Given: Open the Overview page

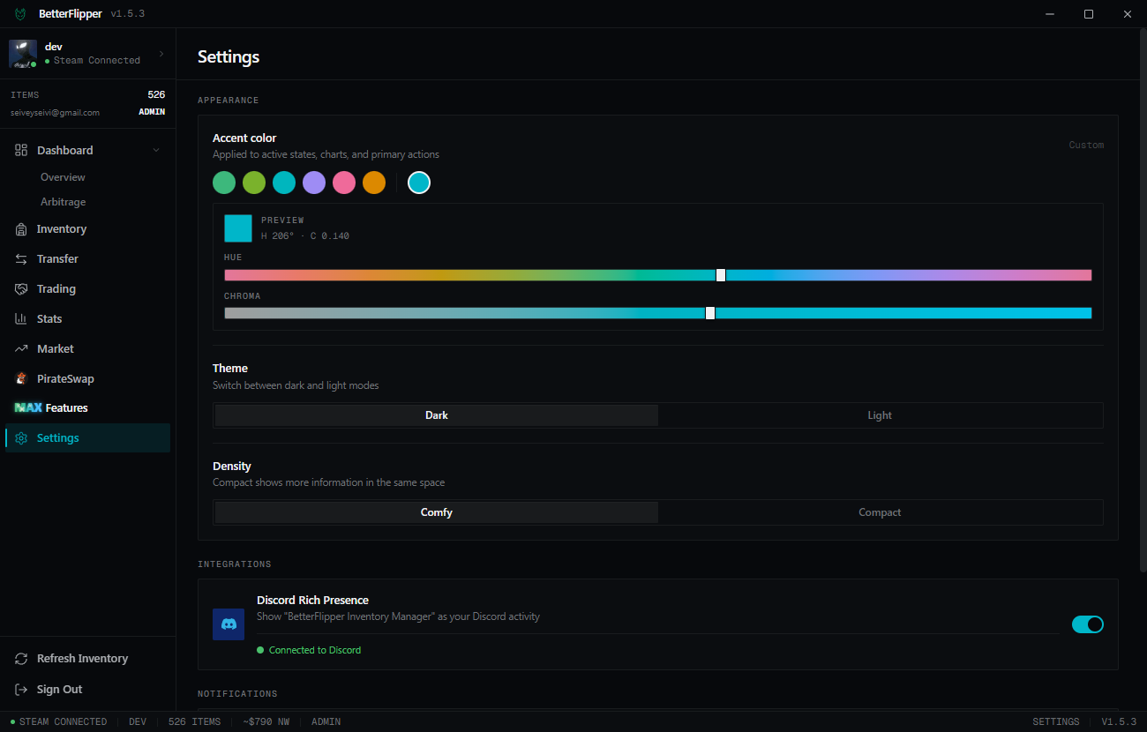Looking at the screenshot, I should (63, 177).
